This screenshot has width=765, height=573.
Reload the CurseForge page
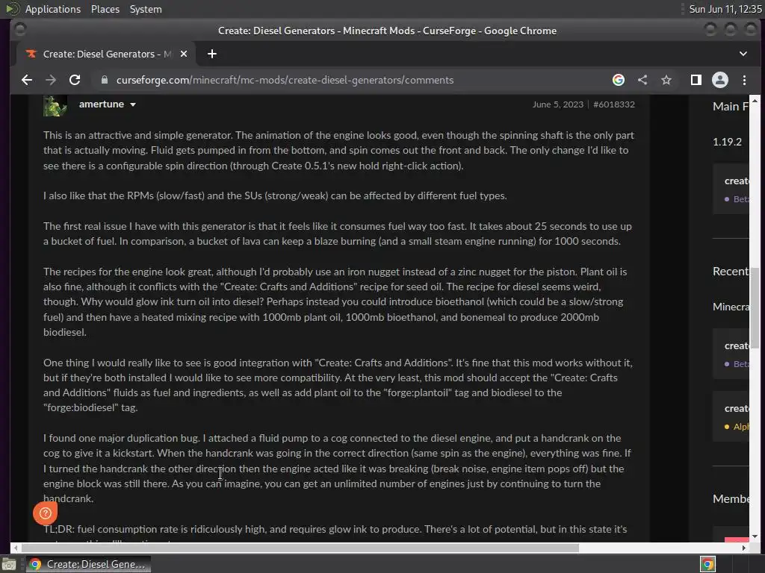pyautogui.click(x=75, y=80)
